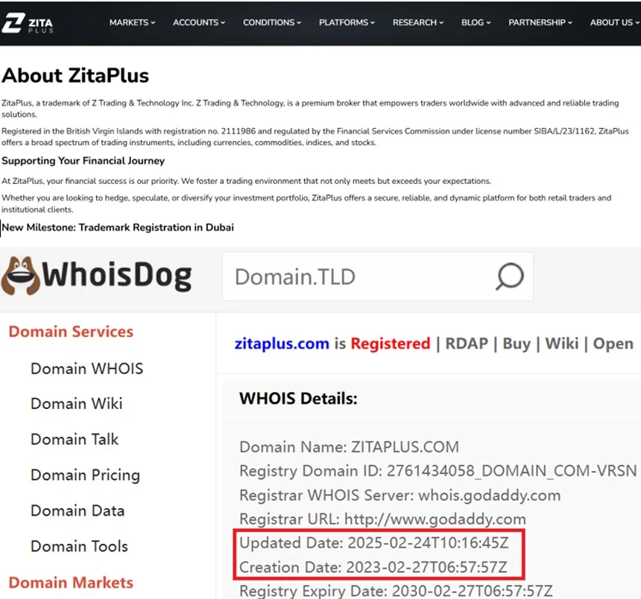Open the CONDITIONS menu
The width and height of the screenshot is (641, 599).
tap(272, 22)
